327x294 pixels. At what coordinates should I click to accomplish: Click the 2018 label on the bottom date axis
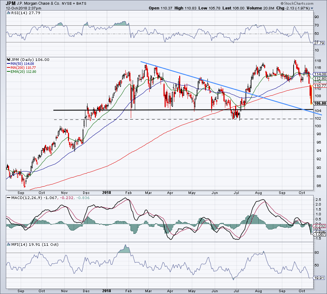click(106, 291)
